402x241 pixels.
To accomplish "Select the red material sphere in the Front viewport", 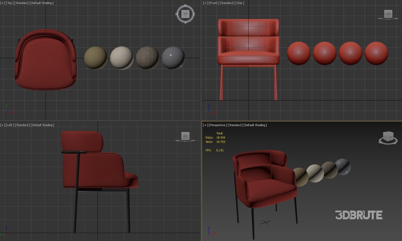I will (x=299, y=53).
